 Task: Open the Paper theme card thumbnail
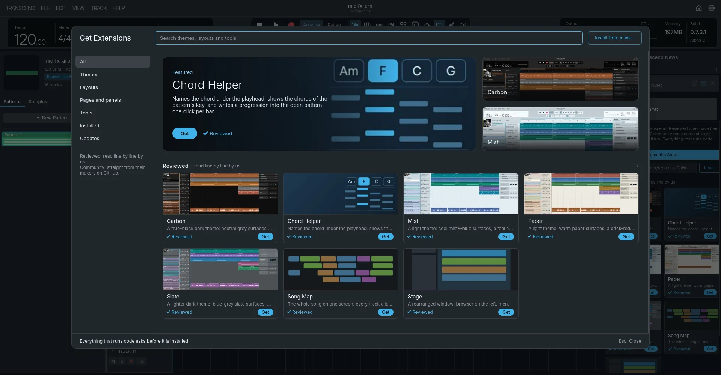581,194
